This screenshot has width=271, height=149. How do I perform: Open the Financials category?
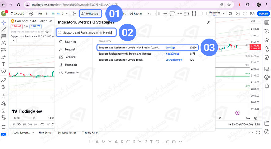click(68, 65)
